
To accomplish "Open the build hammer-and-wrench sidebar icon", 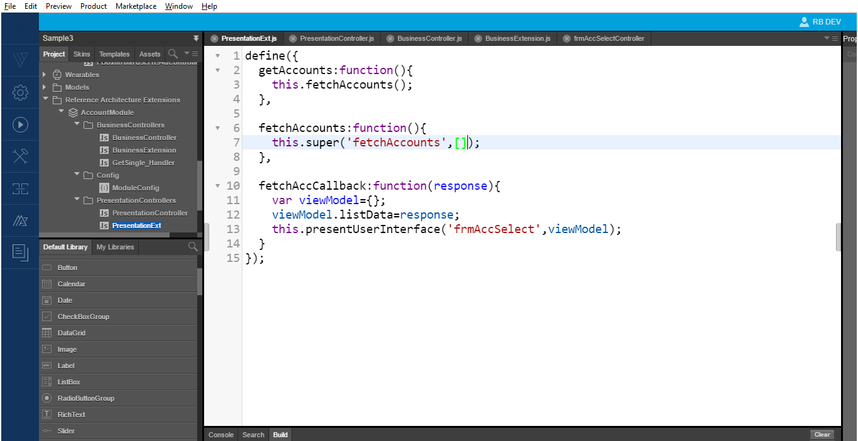I will pos(20,156).
